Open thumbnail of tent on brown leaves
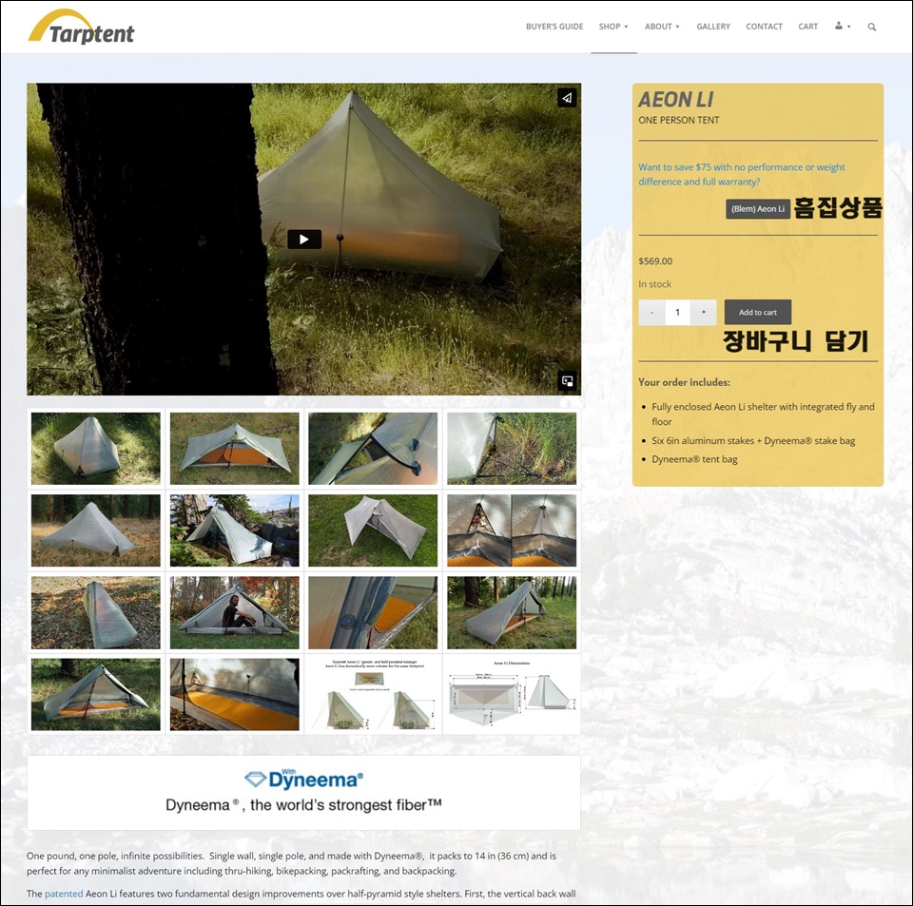Screen dimensions: 913x906 [x=95, y=613]
